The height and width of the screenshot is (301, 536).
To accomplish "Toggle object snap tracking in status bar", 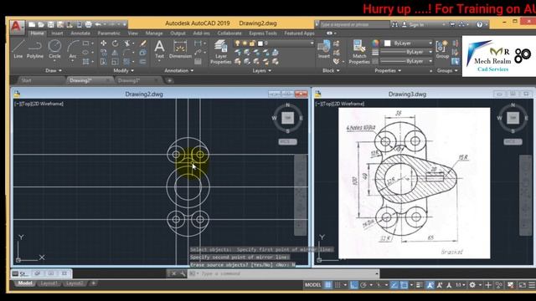I will coord(394,285).
